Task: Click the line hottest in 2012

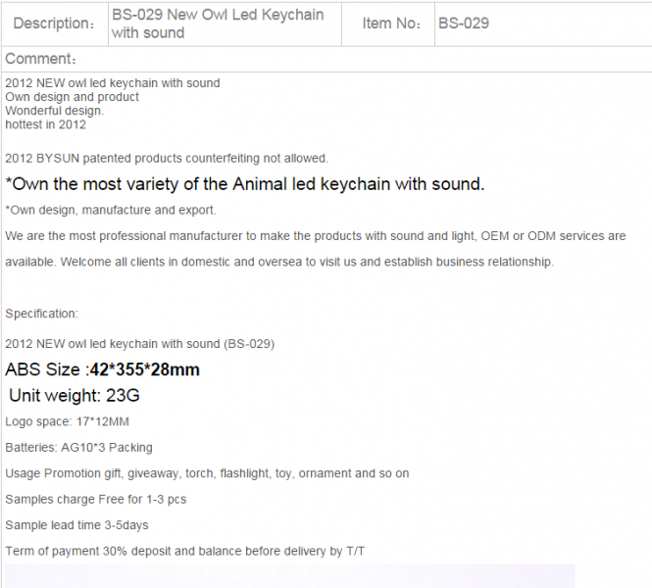Action: point(46,124)
